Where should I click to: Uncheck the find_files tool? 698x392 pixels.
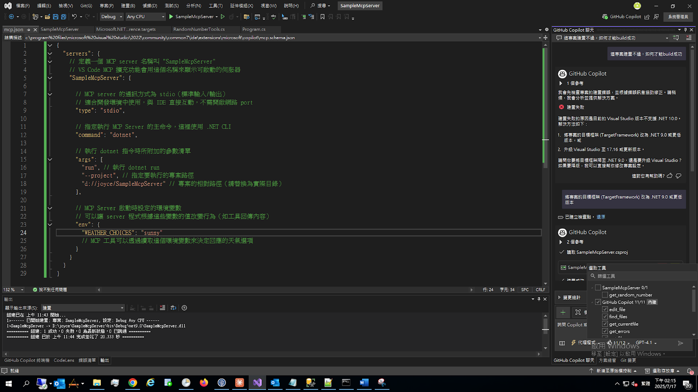click(605, 317)
